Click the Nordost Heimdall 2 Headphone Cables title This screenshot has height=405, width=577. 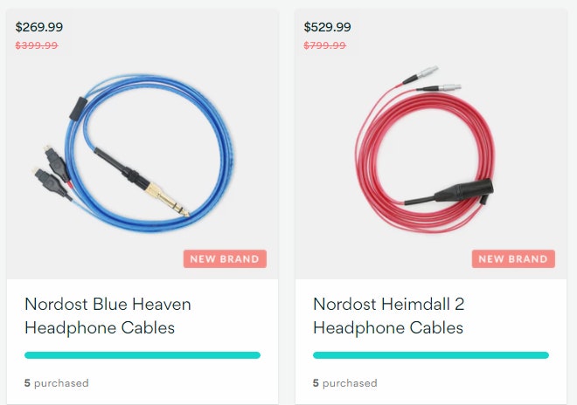388,316
